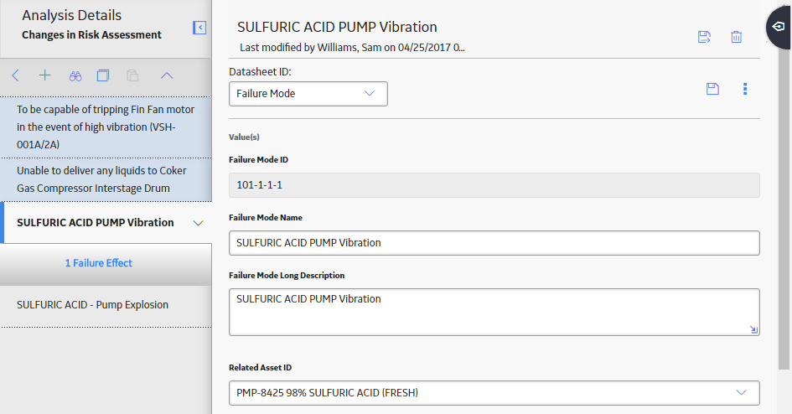Open the Datasheet ID Failure Mode dropdown
Screen dimensions: 792x414
(x=308, y=94)
